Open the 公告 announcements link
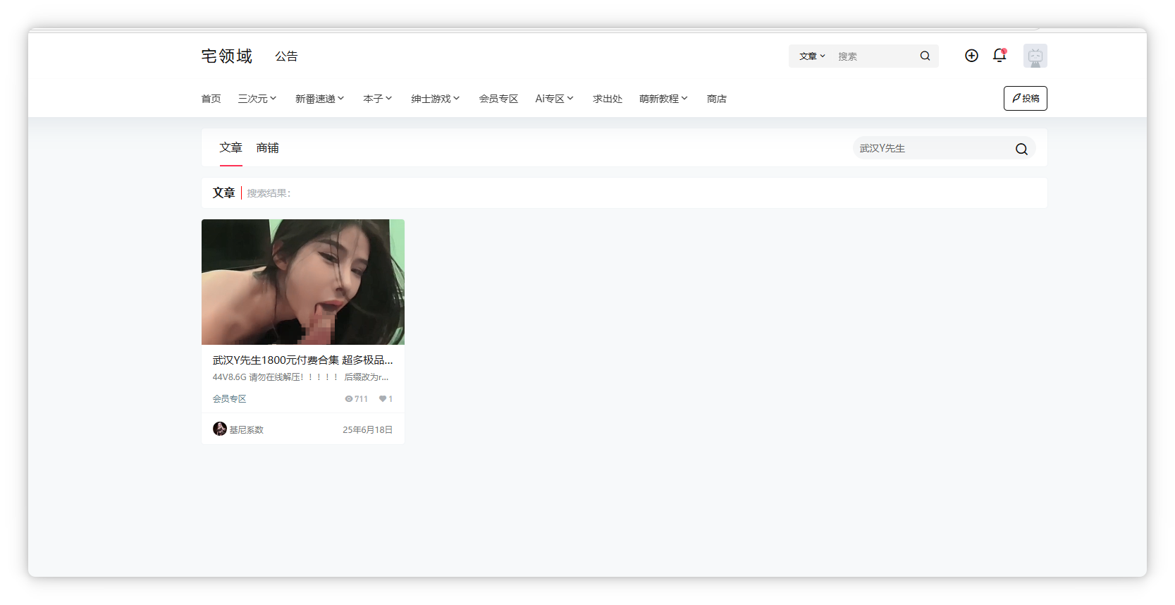 pyautogui.click(x=286, y=56)
